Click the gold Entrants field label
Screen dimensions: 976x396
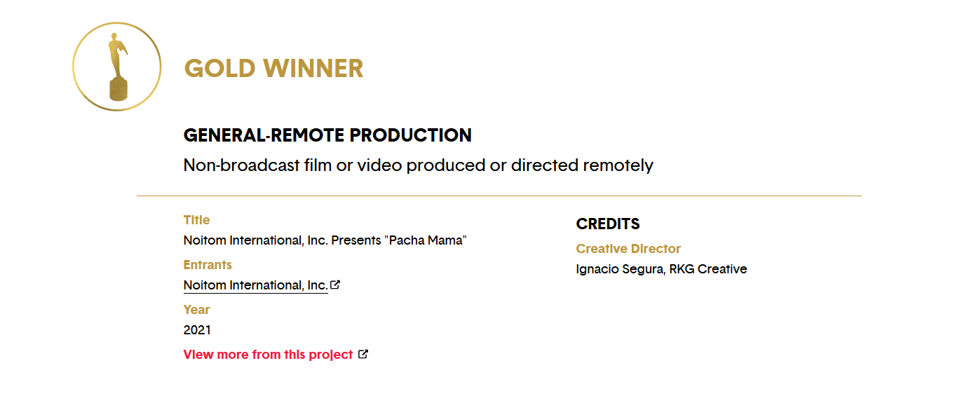point(208,265)
